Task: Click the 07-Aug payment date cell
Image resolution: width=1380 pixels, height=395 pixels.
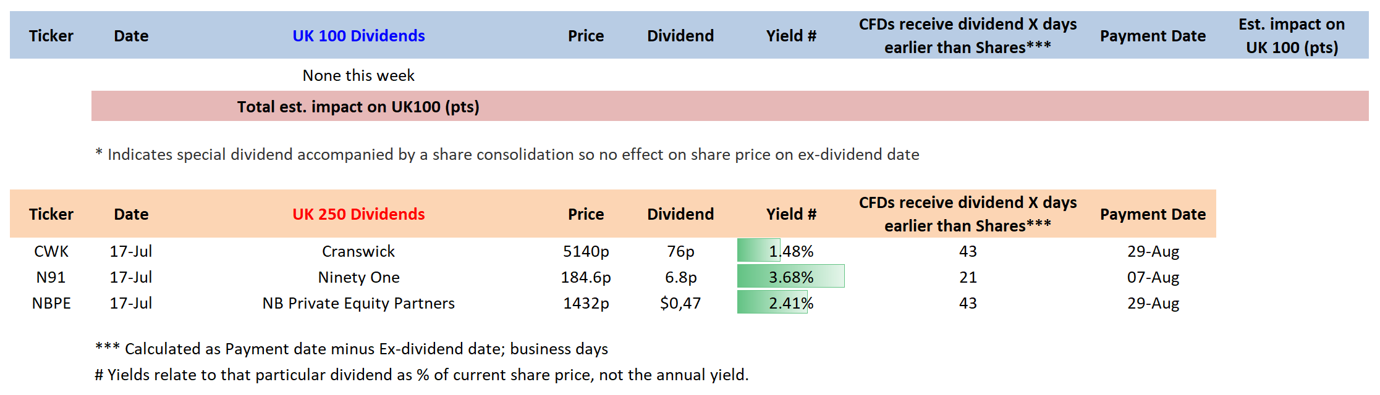Action: [1153, 277]
